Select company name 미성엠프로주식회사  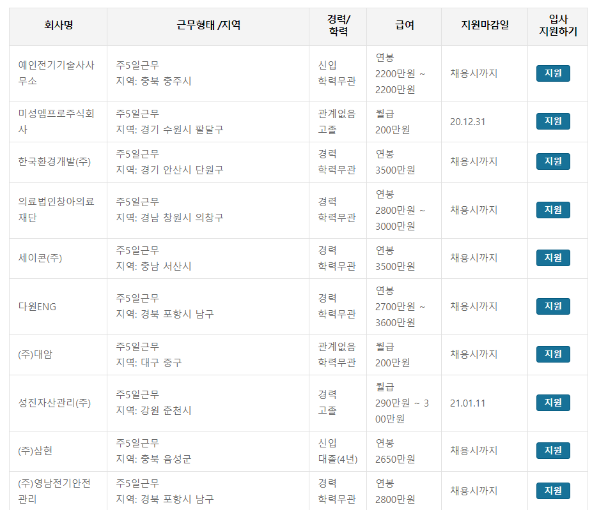tap(56, 121)
